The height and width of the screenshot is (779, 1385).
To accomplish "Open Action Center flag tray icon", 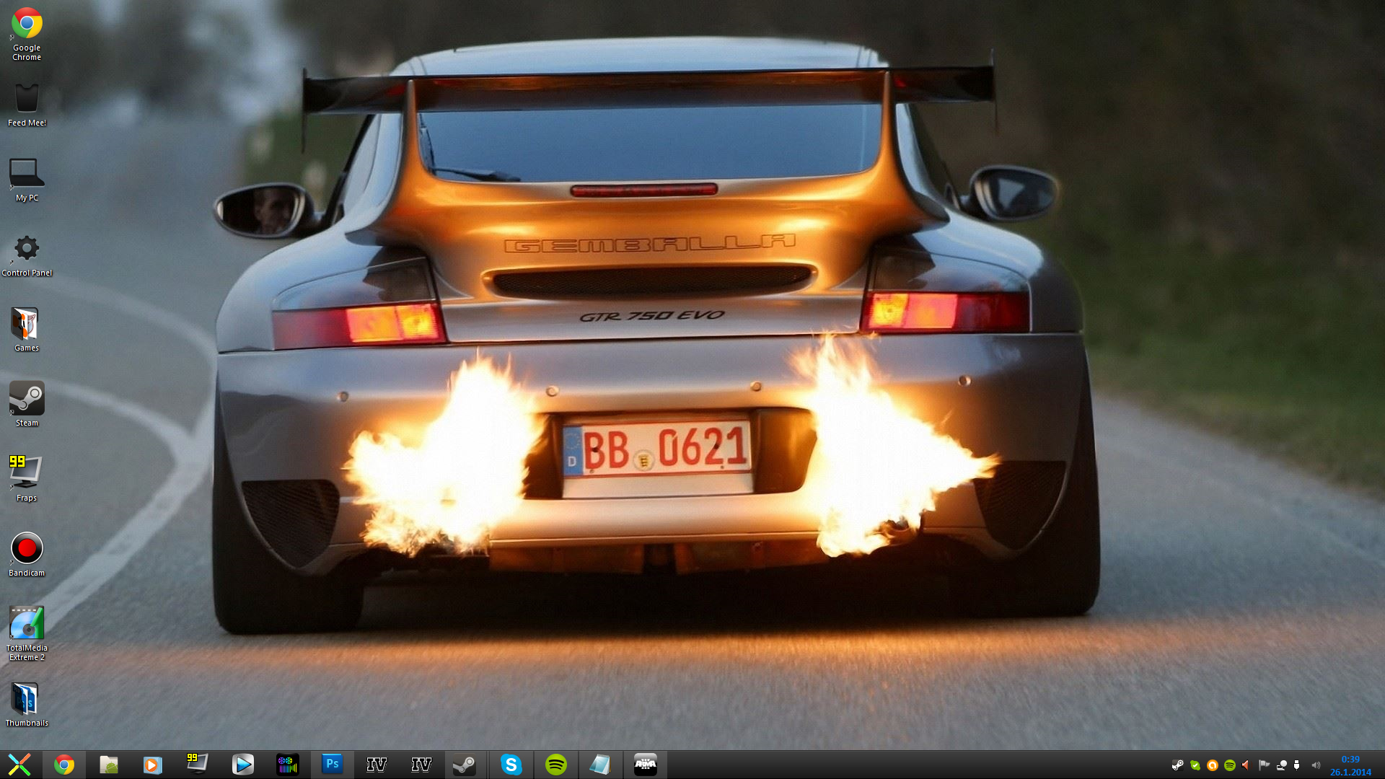I will [x=1264, y=765].
